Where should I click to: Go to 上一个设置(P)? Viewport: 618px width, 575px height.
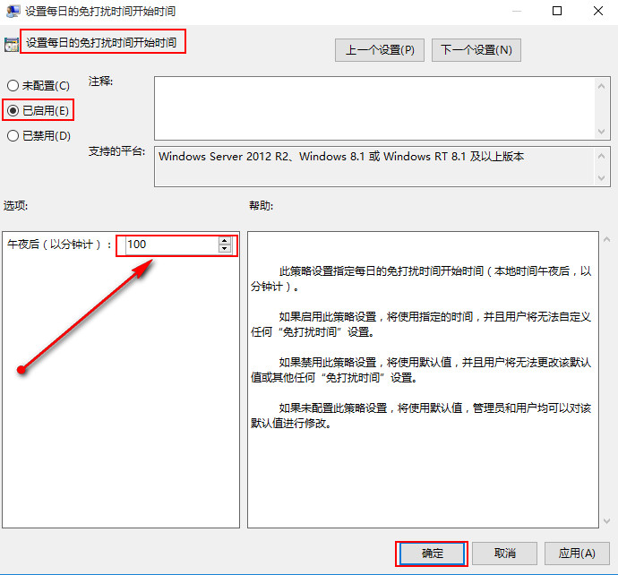[380, 50]
